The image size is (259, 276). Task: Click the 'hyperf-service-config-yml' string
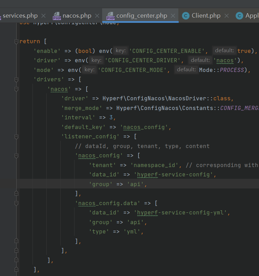tap(180, 213)
